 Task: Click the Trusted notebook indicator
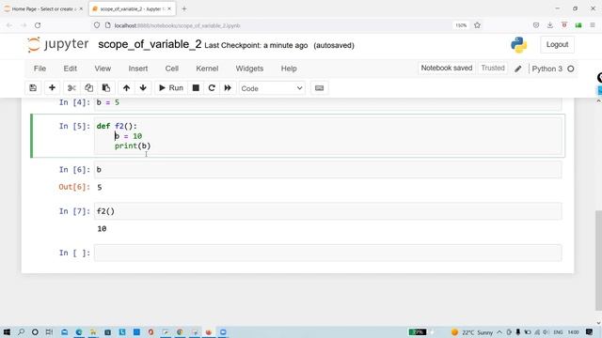tap(493, 69)
